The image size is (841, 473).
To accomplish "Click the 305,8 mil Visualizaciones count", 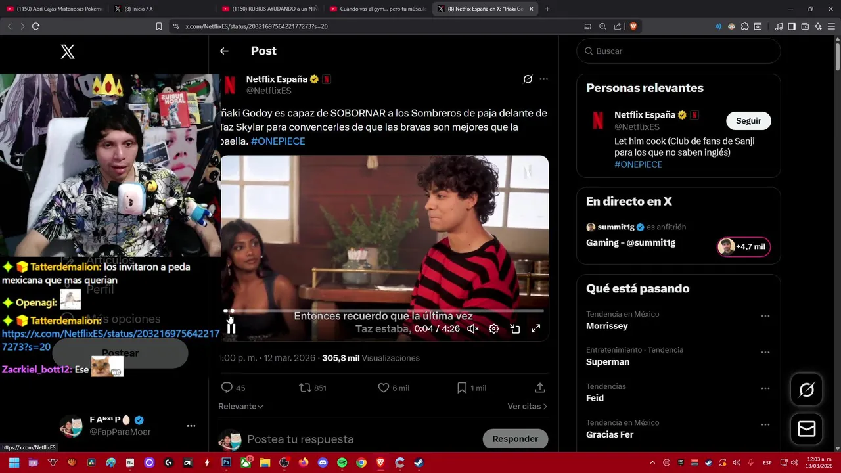I will tap(371, 358).
